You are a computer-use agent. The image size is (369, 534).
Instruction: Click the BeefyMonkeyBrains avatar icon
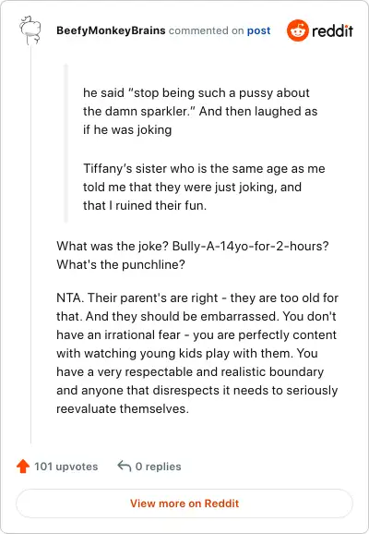30,30
